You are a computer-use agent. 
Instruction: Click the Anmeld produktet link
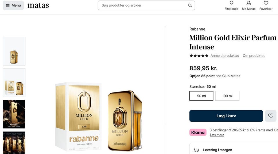(x=225, y=56)
